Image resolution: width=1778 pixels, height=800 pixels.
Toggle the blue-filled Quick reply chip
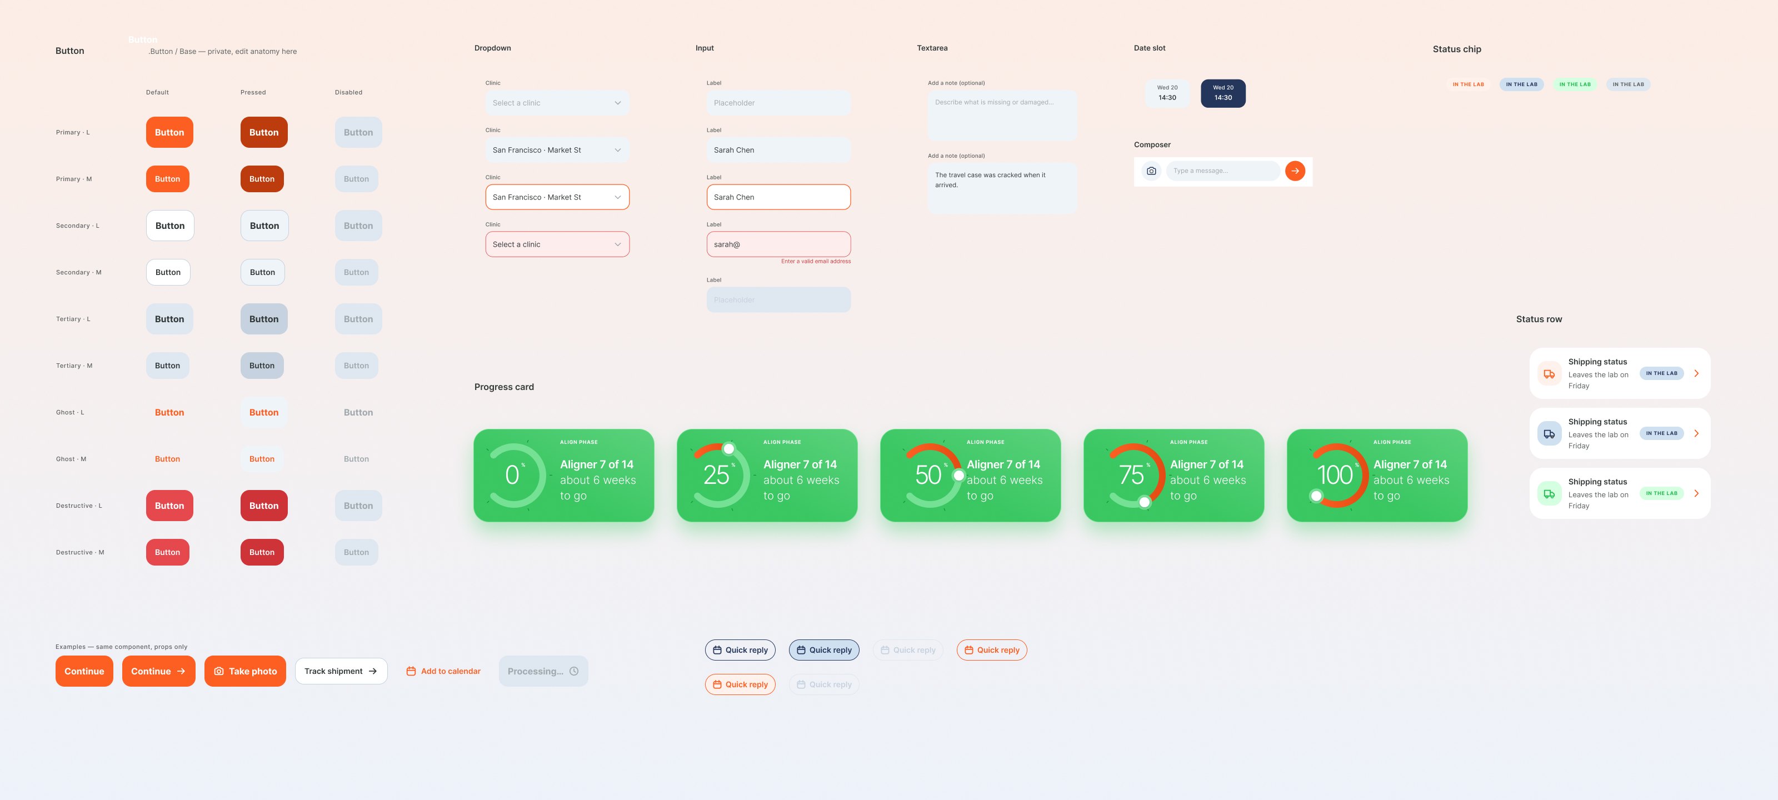pyautogui.click(x=824, y=650)
